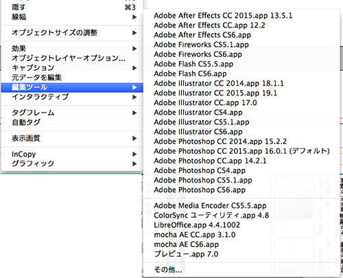Choose Adobe Illustrator CS5.1.app
This screenshot has height=278, width=343.
[x=241, y=122]
